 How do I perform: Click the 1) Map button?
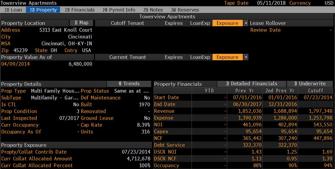point(81,23)
